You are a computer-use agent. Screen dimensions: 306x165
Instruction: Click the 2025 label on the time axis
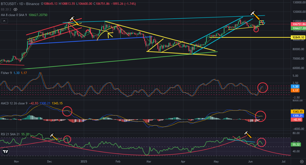84,161
